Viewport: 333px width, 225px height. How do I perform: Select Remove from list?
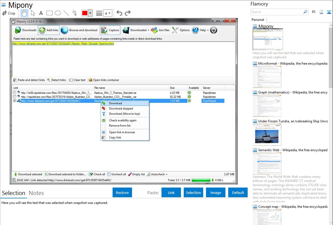(x=125, y=126)
